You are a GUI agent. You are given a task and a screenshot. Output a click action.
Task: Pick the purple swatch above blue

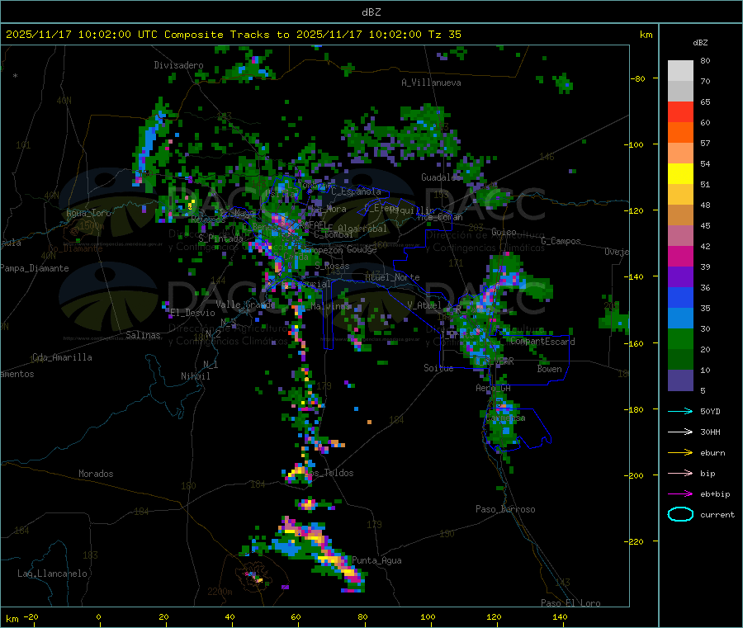coord(680,277)
